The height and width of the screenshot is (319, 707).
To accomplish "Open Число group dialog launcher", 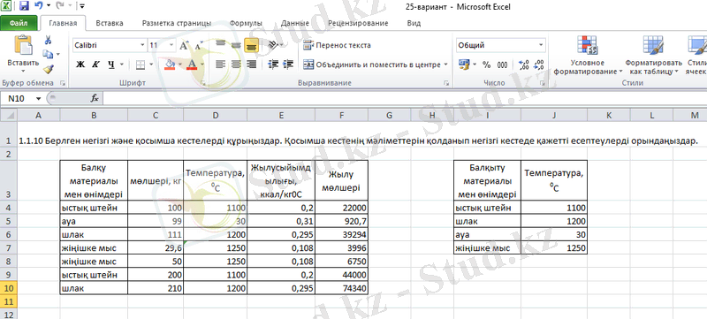I will click(543, 83).
